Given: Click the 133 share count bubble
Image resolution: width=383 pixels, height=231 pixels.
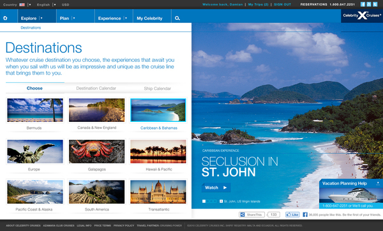Looking at the screenshot, I should pyautogui.click(x=274, y=214).
